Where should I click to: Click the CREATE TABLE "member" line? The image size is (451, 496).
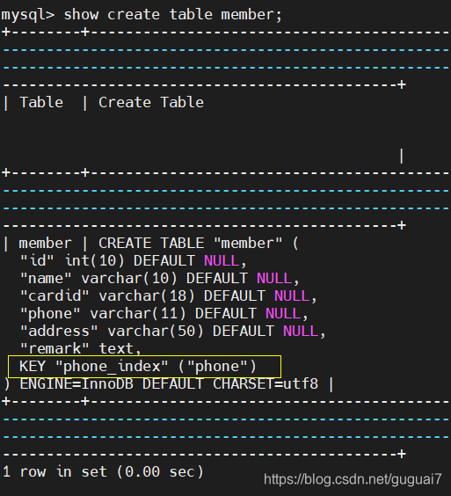point(199,244)
